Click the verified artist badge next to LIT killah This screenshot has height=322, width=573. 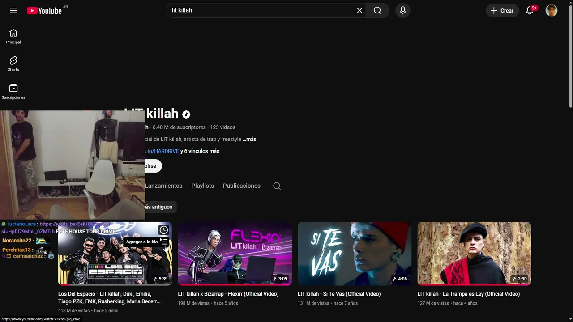coord(186,114)
